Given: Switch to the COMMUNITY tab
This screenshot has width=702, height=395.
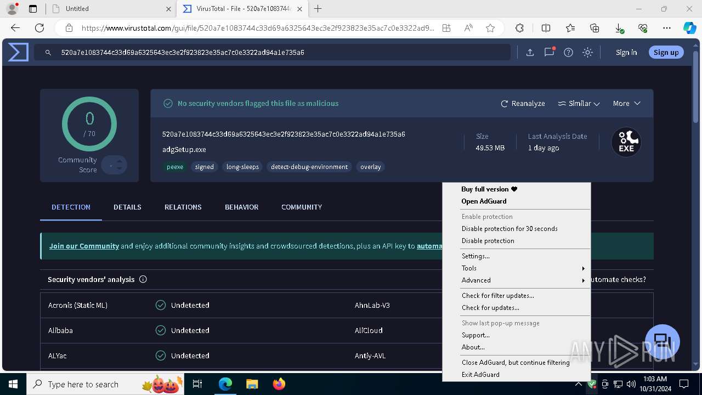Looking at the screenshot, I should 302,207.
